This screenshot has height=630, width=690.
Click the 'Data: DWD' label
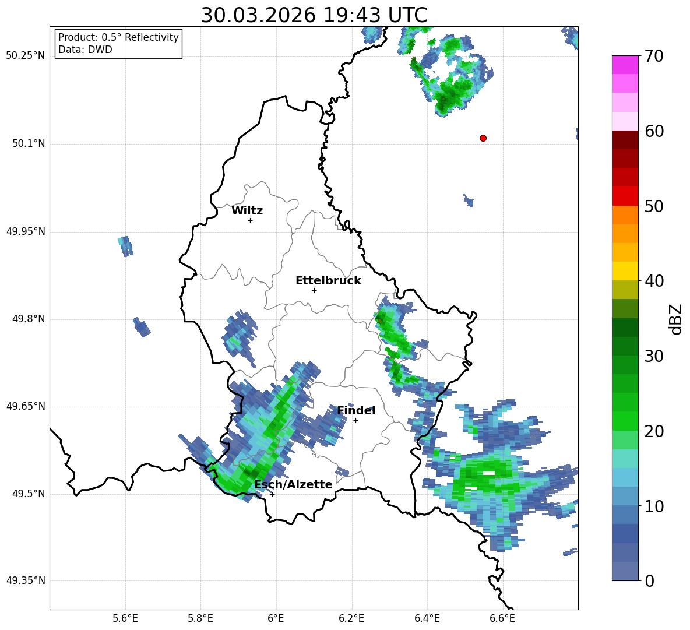[85, 50]
